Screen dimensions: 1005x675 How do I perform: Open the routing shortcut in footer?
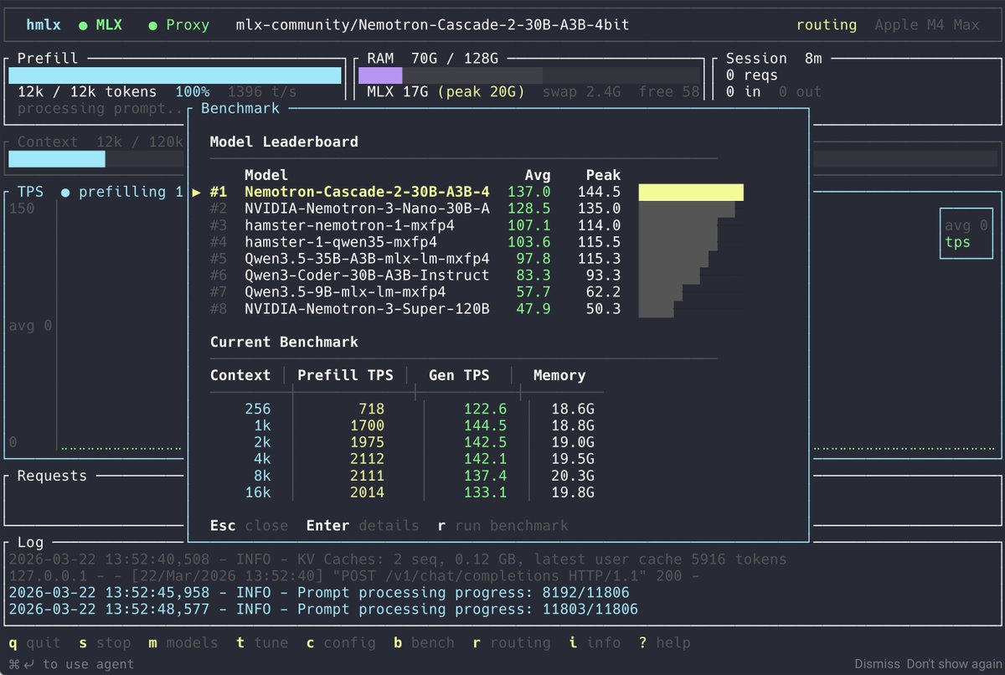pyautogui.click(x=512, y=643)
